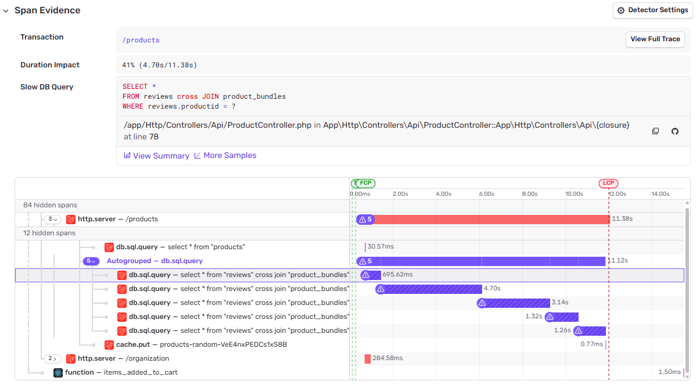Screen dimensions: 700x388
Task: Click the 1.50ms function duration label
Action: pyautogui.click(x=670, y=372)
